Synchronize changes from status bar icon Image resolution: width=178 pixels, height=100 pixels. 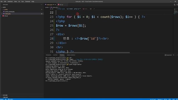coord(6,99)
